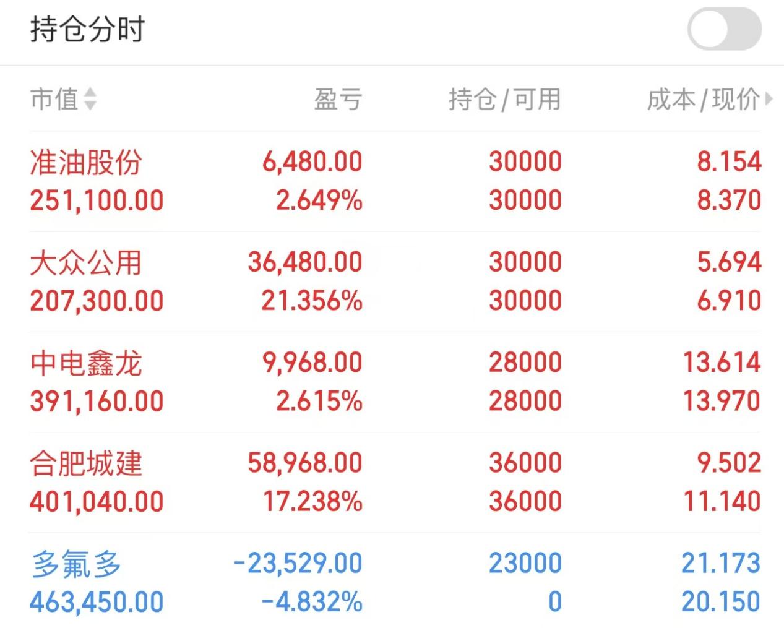Tap 准油股份 market value 251,100.00
Screen dimensions: 784x628
(x=97, y=201)
